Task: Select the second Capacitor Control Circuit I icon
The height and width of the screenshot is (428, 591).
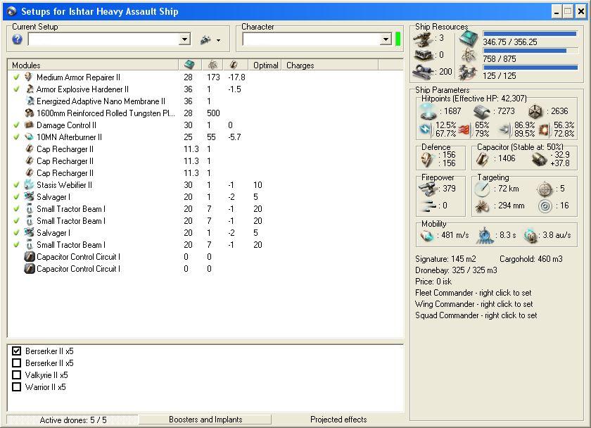Action: point(29,269)
